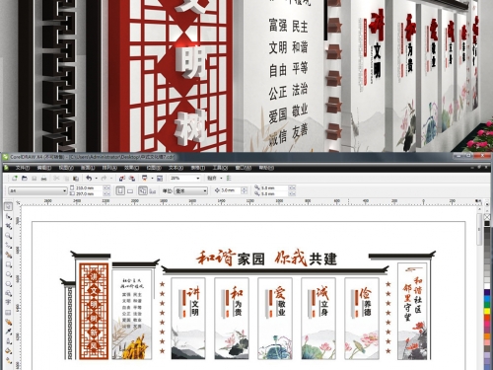Open the File (文件) menu

(23, 168)
